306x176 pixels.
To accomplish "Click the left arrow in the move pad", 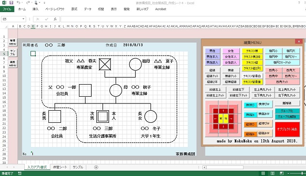I will (215, 118).
